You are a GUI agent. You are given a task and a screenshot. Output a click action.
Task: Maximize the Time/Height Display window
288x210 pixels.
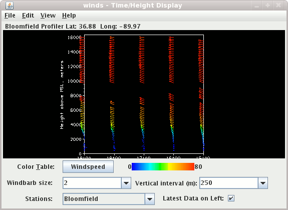(x=267, y=6)
